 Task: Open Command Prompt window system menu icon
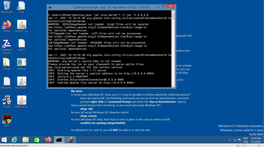coord(50,7)
